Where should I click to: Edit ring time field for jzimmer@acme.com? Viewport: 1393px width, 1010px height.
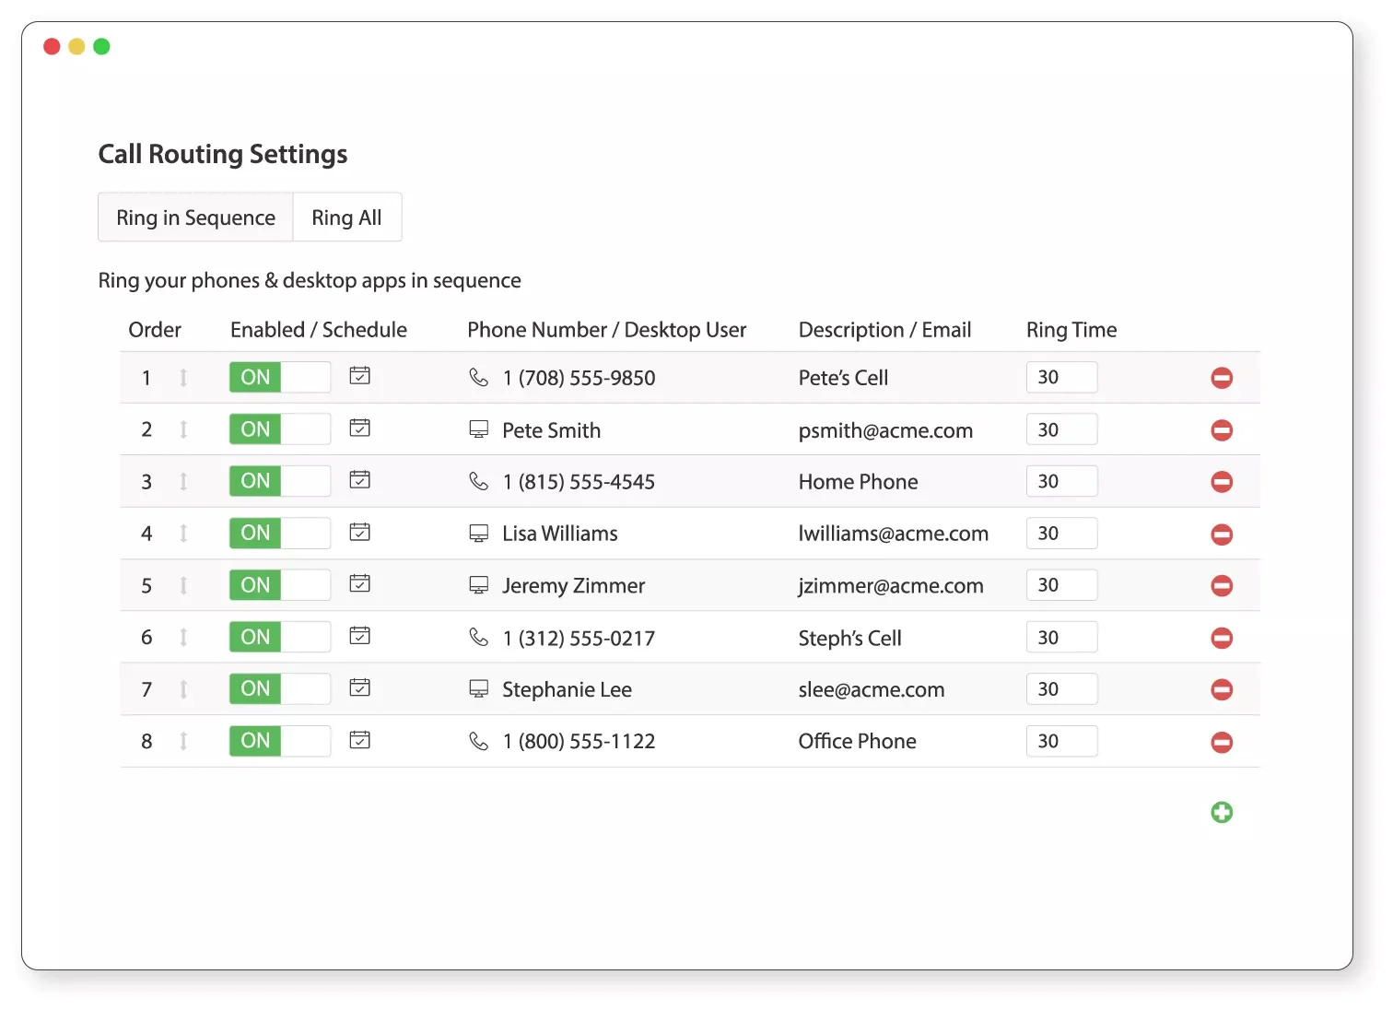[1061, 585]
